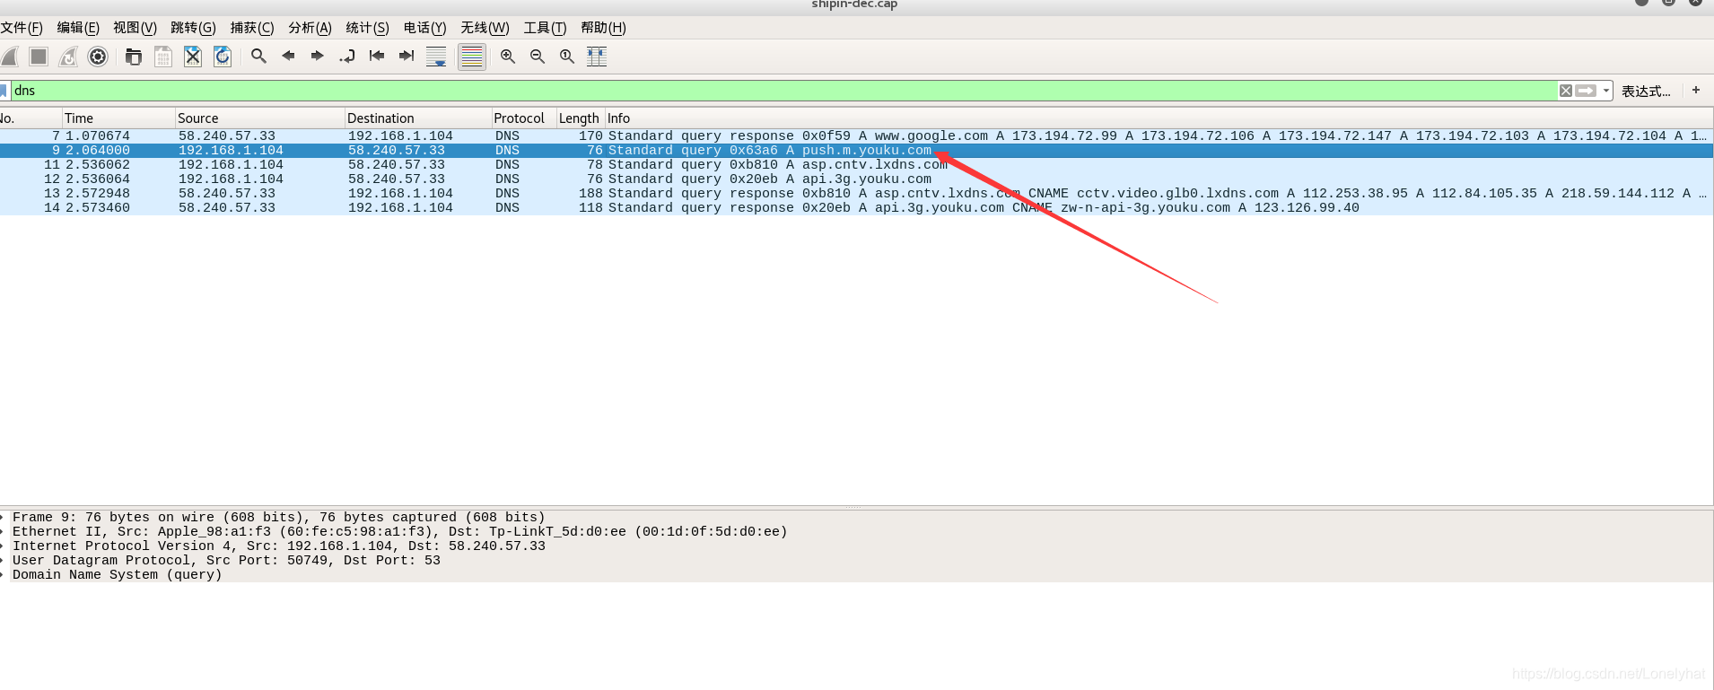This screenshot has width=1714, height=690.
Task: Select packet 9 push.m.youku.com query
Action: click(x=857, y=151)
